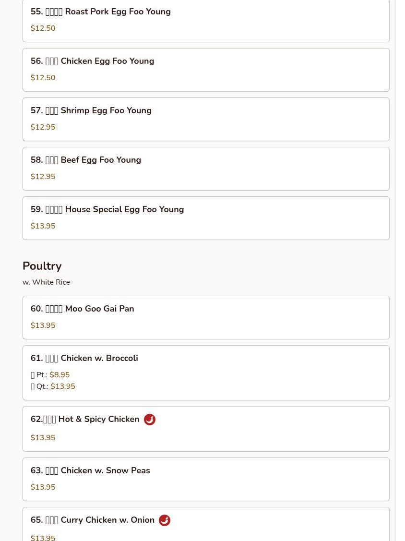Click spicy pepper icon beside Hot & Spicy Chicken
This screenshot has height=541, width=405.
(x=150, y=420)
